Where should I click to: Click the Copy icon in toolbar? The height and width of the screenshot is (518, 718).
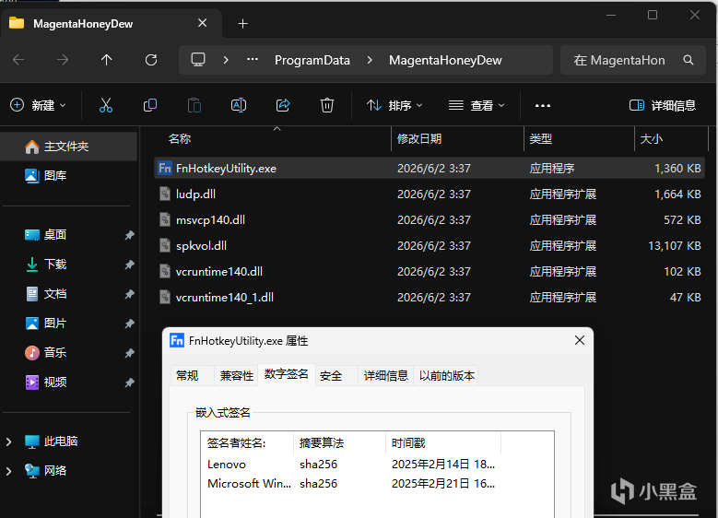coord(150,105)
